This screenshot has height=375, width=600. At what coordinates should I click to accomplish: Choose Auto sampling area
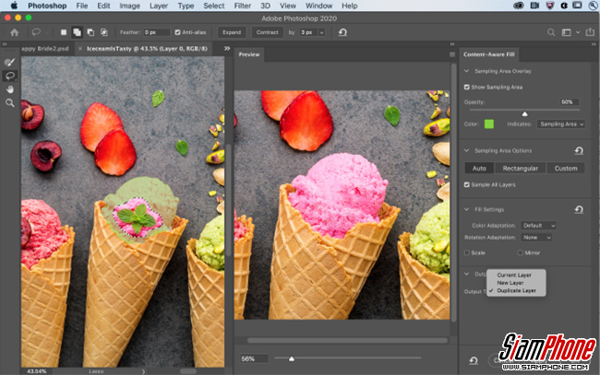tap(479, 169)
